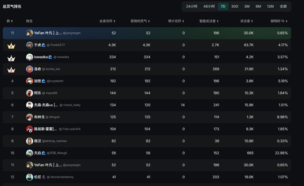Open the @cryptexbt handle link

point(55,81)
